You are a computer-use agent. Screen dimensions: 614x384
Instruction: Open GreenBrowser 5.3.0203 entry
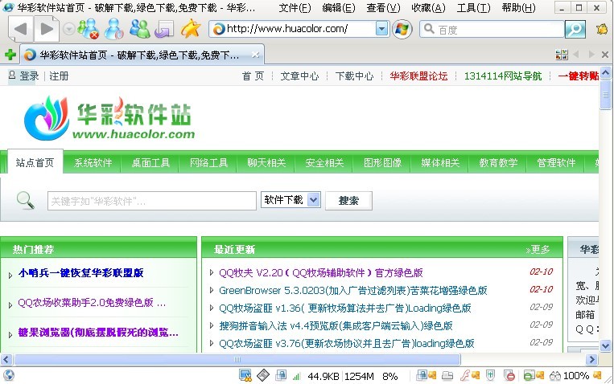(352, 290)
